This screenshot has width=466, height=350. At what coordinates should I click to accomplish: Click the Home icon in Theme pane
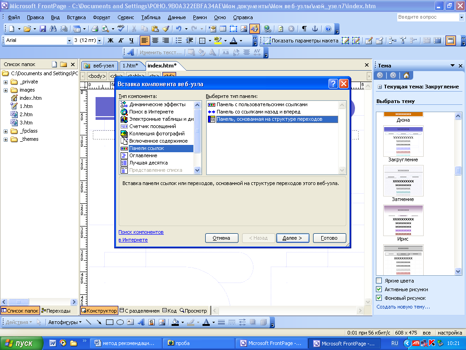click(406, 75)
